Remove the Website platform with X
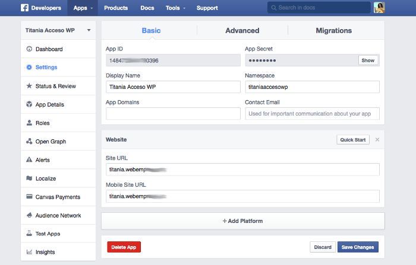The width and height of the screenshot is (416, 265). tap(377, 139)
